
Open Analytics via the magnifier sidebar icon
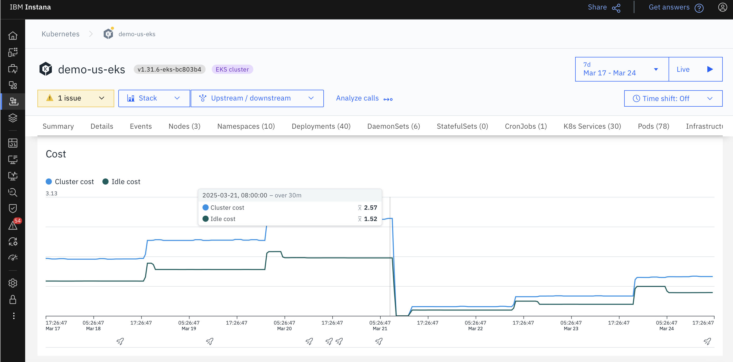click(13, 193)
